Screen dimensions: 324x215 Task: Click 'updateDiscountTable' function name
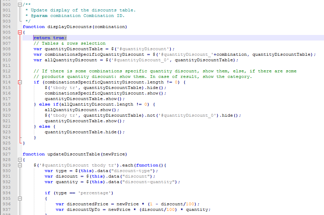pyautogui.click(x=74, y=154)
